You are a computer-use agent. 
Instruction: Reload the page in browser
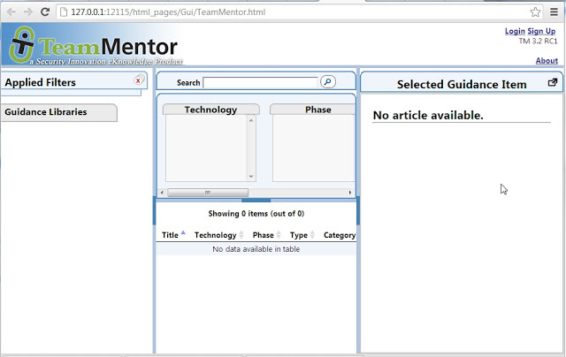pyautogui.click(x=45, y=12)
